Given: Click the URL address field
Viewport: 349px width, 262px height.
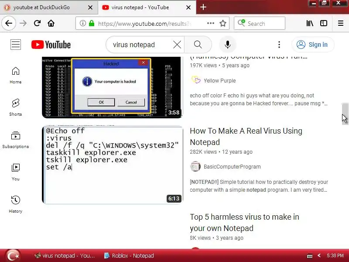Looking at the screenshot, I should (145, 24).
